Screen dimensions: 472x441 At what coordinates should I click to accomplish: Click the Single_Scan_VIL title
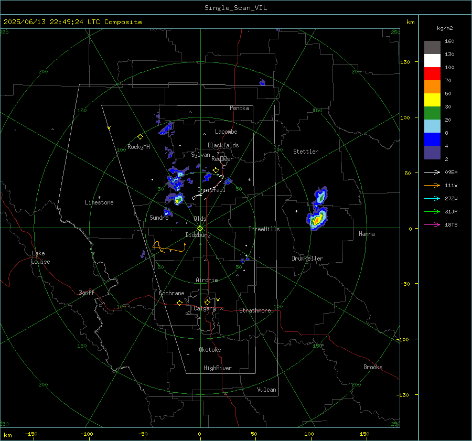pos(235,8)
